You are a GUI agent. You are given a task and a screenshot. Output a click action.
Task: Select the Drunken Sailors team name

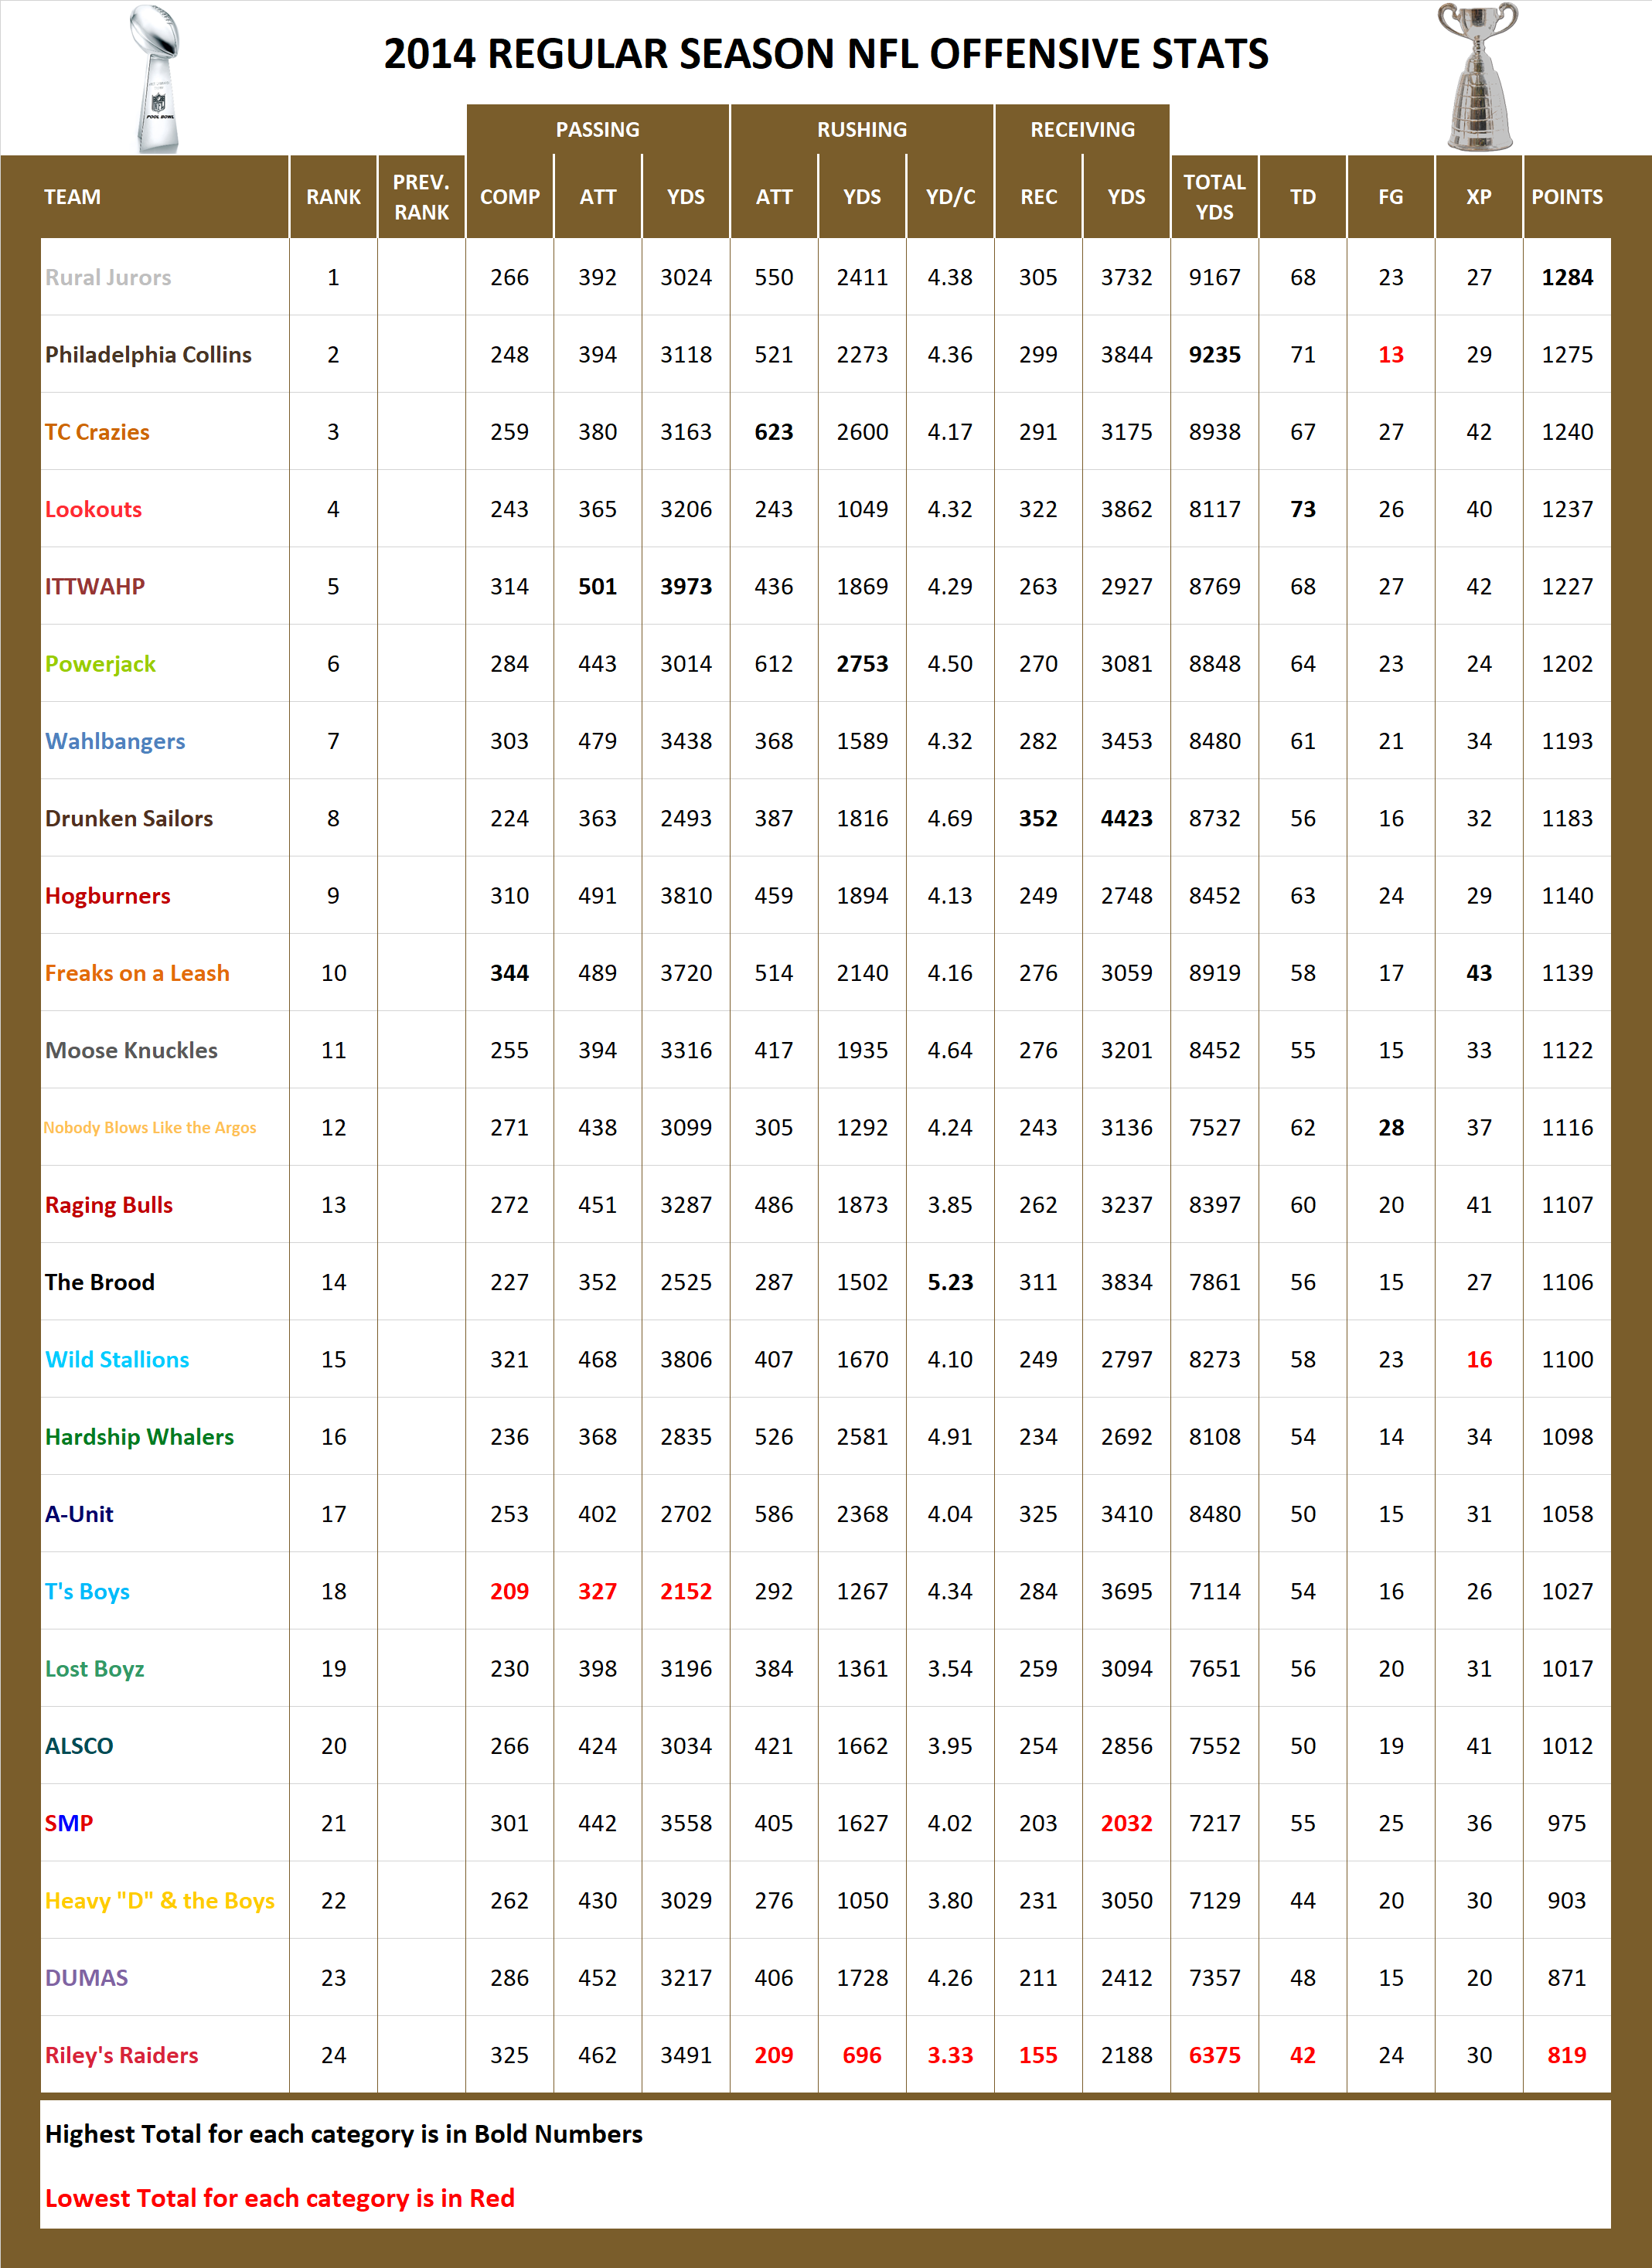pos(128,818)
